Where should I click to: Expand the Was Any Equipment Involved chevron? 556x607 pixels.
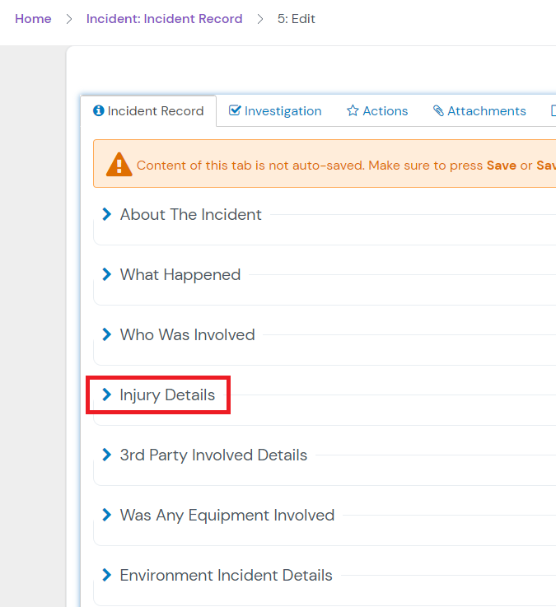(106, 515)
